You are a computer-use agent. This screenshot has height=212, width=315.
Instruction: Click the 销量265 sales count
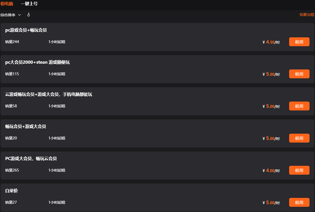tap(12, 170)
